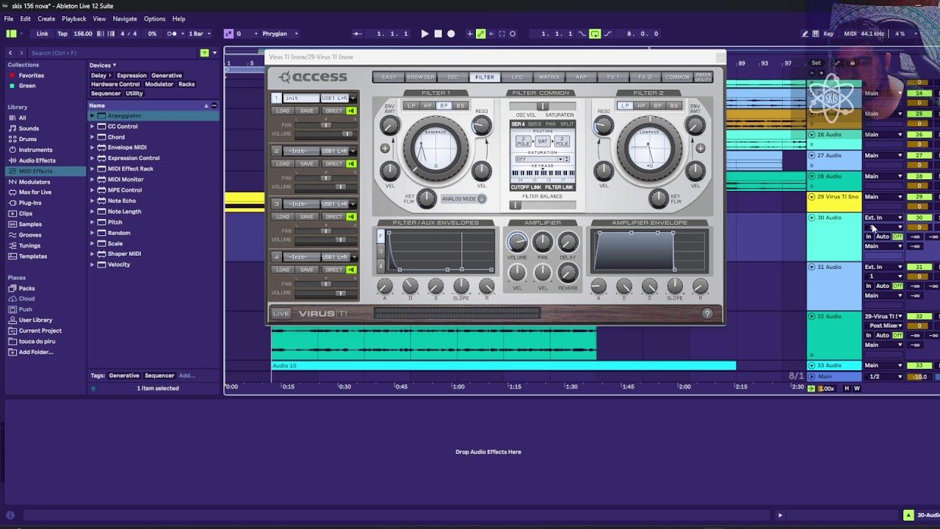The width and height of the screenshot is (940, 529).
Task: Click the Sounds icon in Library
Action: click(12, 129)
